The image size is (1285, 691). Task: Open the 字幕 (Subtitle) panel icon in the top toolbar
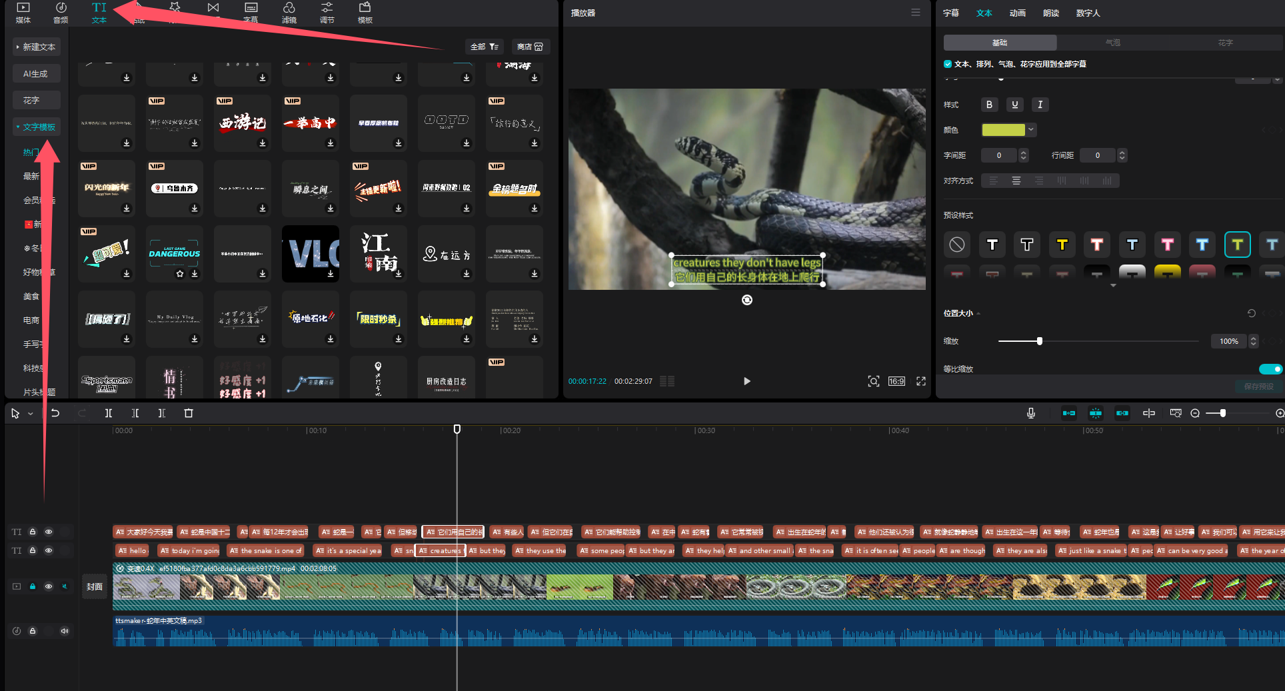point(251,12)
